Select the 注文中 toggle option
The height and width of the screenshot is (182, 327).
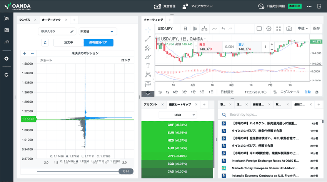pos(68,43)
